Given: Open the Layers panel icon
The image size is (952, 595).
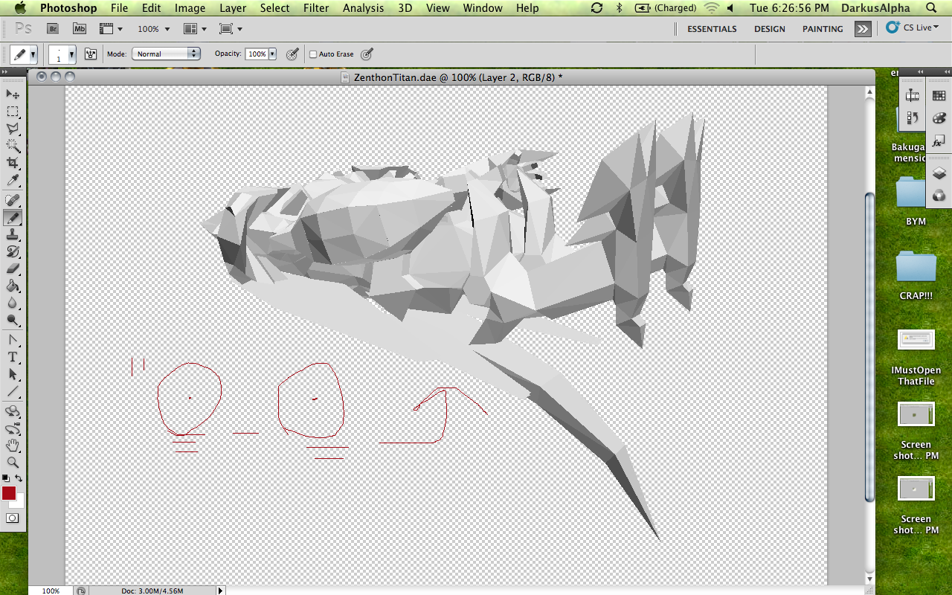Looking at the screenshot, I should 939,173.
